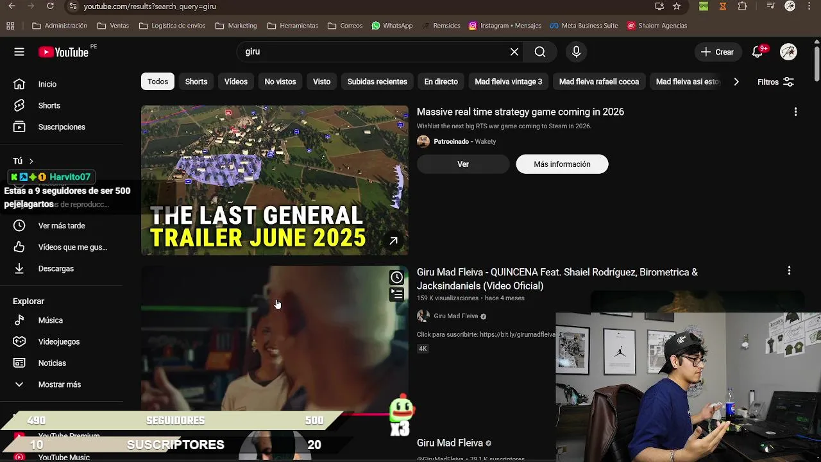Open the WhatsApp bookmark
The height and width of the screenshot is (462, 821).
point(392,26)
